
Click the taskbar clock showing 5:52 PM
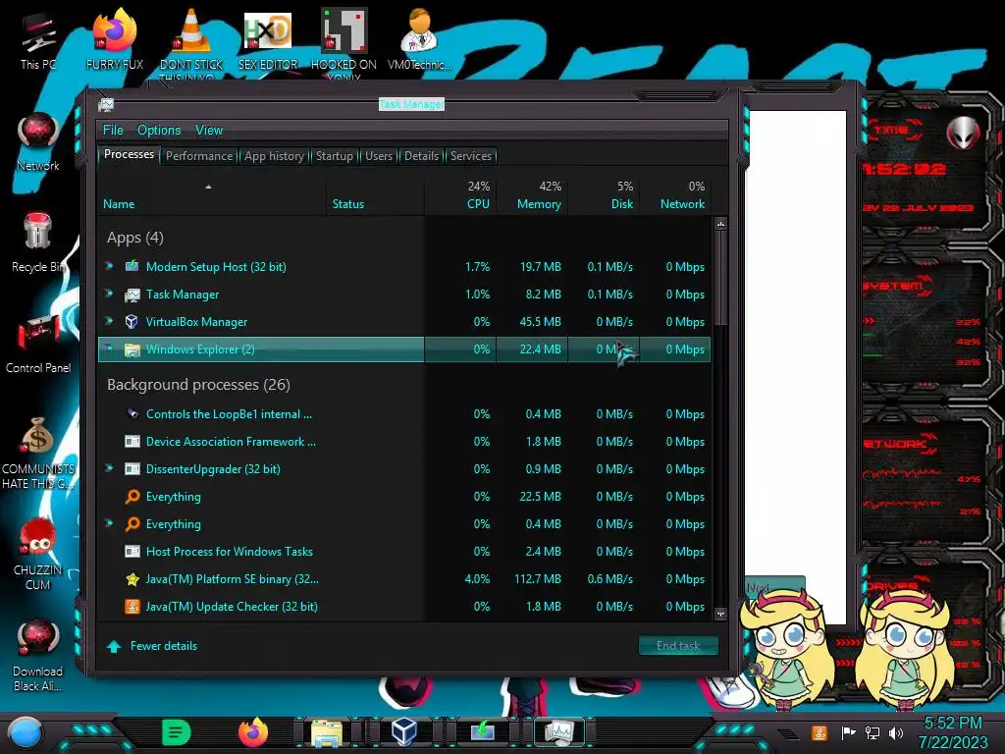953,732
